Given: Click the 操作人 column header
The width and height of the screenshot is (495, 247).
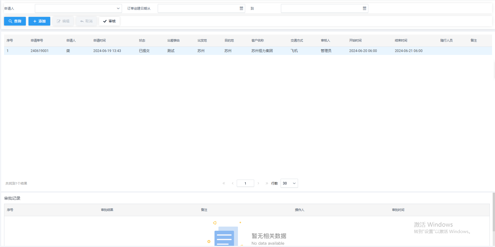Looking at the screenshot, I should [299, 210].
